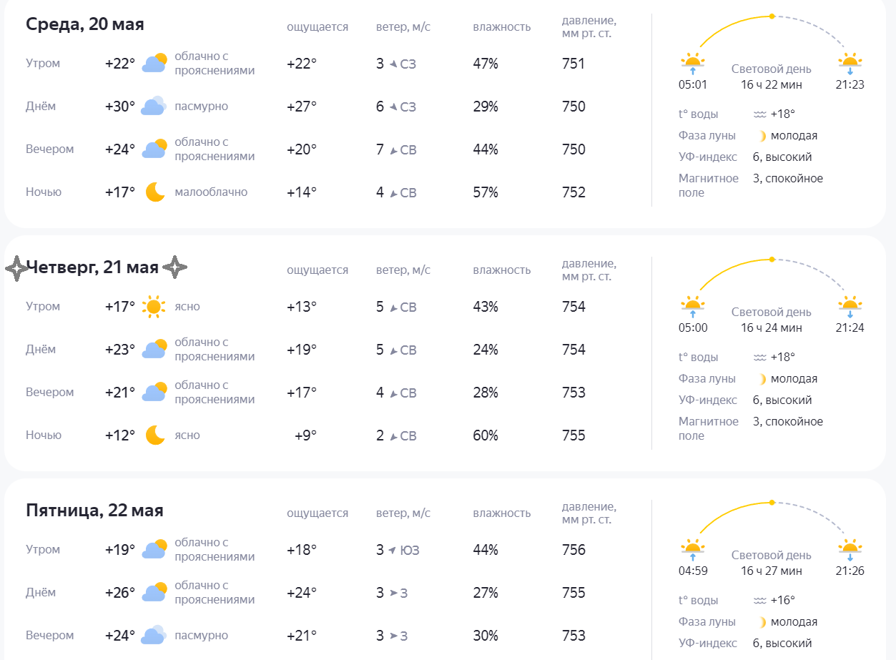The width and height of the screenshot is (896, 660).
Task: Click the Thursday night moon icon
Action: coord(155,435)
